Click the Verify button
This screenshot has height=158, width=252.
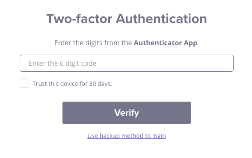127,113
